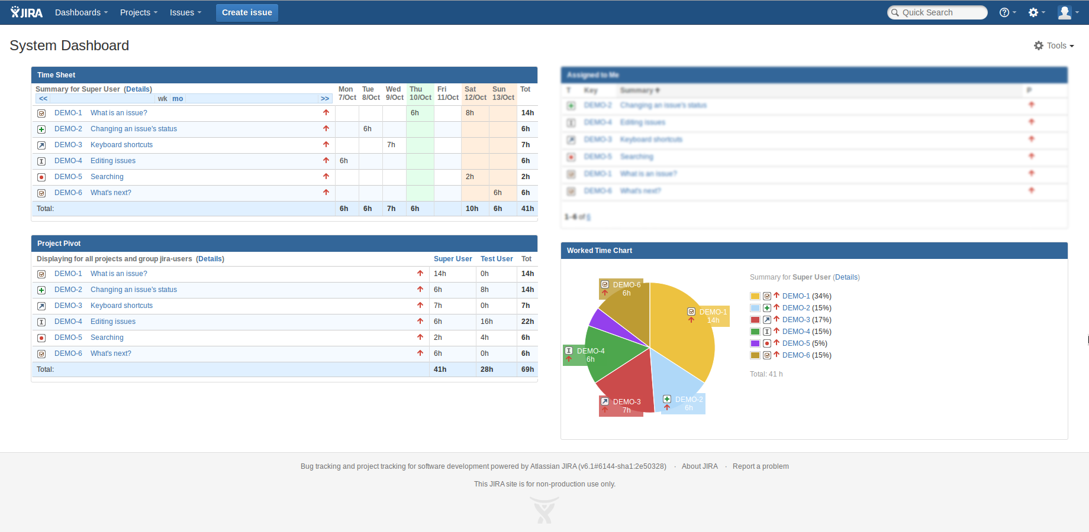This screenshot has width=1089, height=532.
Task: Open 'Editing issues' link in Project Pivot
Action: tap(113, 322)
